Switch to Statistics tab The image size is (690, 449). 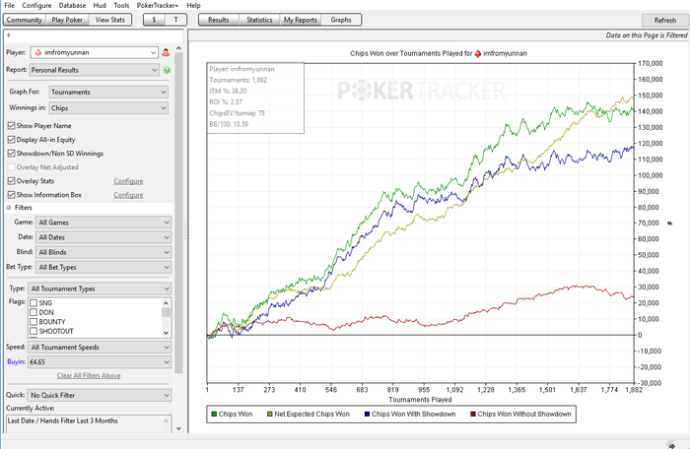(x=259, y=20)
